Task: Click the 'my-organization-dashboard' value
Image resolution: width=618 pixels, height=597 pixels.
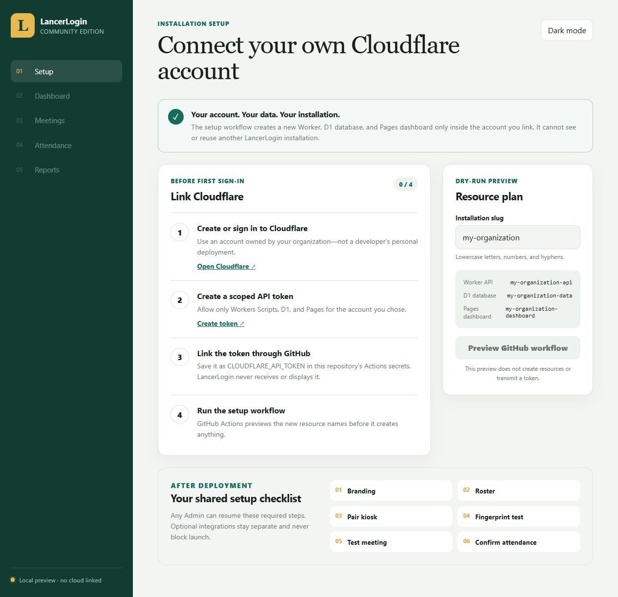Action: click(x=532, y=312)
